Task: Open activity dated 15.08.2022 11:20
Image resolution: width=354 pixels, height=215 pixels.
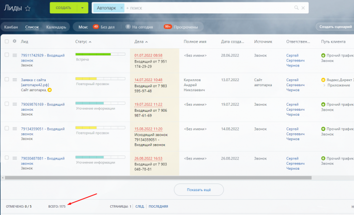Action: click(x=148, y=129)
